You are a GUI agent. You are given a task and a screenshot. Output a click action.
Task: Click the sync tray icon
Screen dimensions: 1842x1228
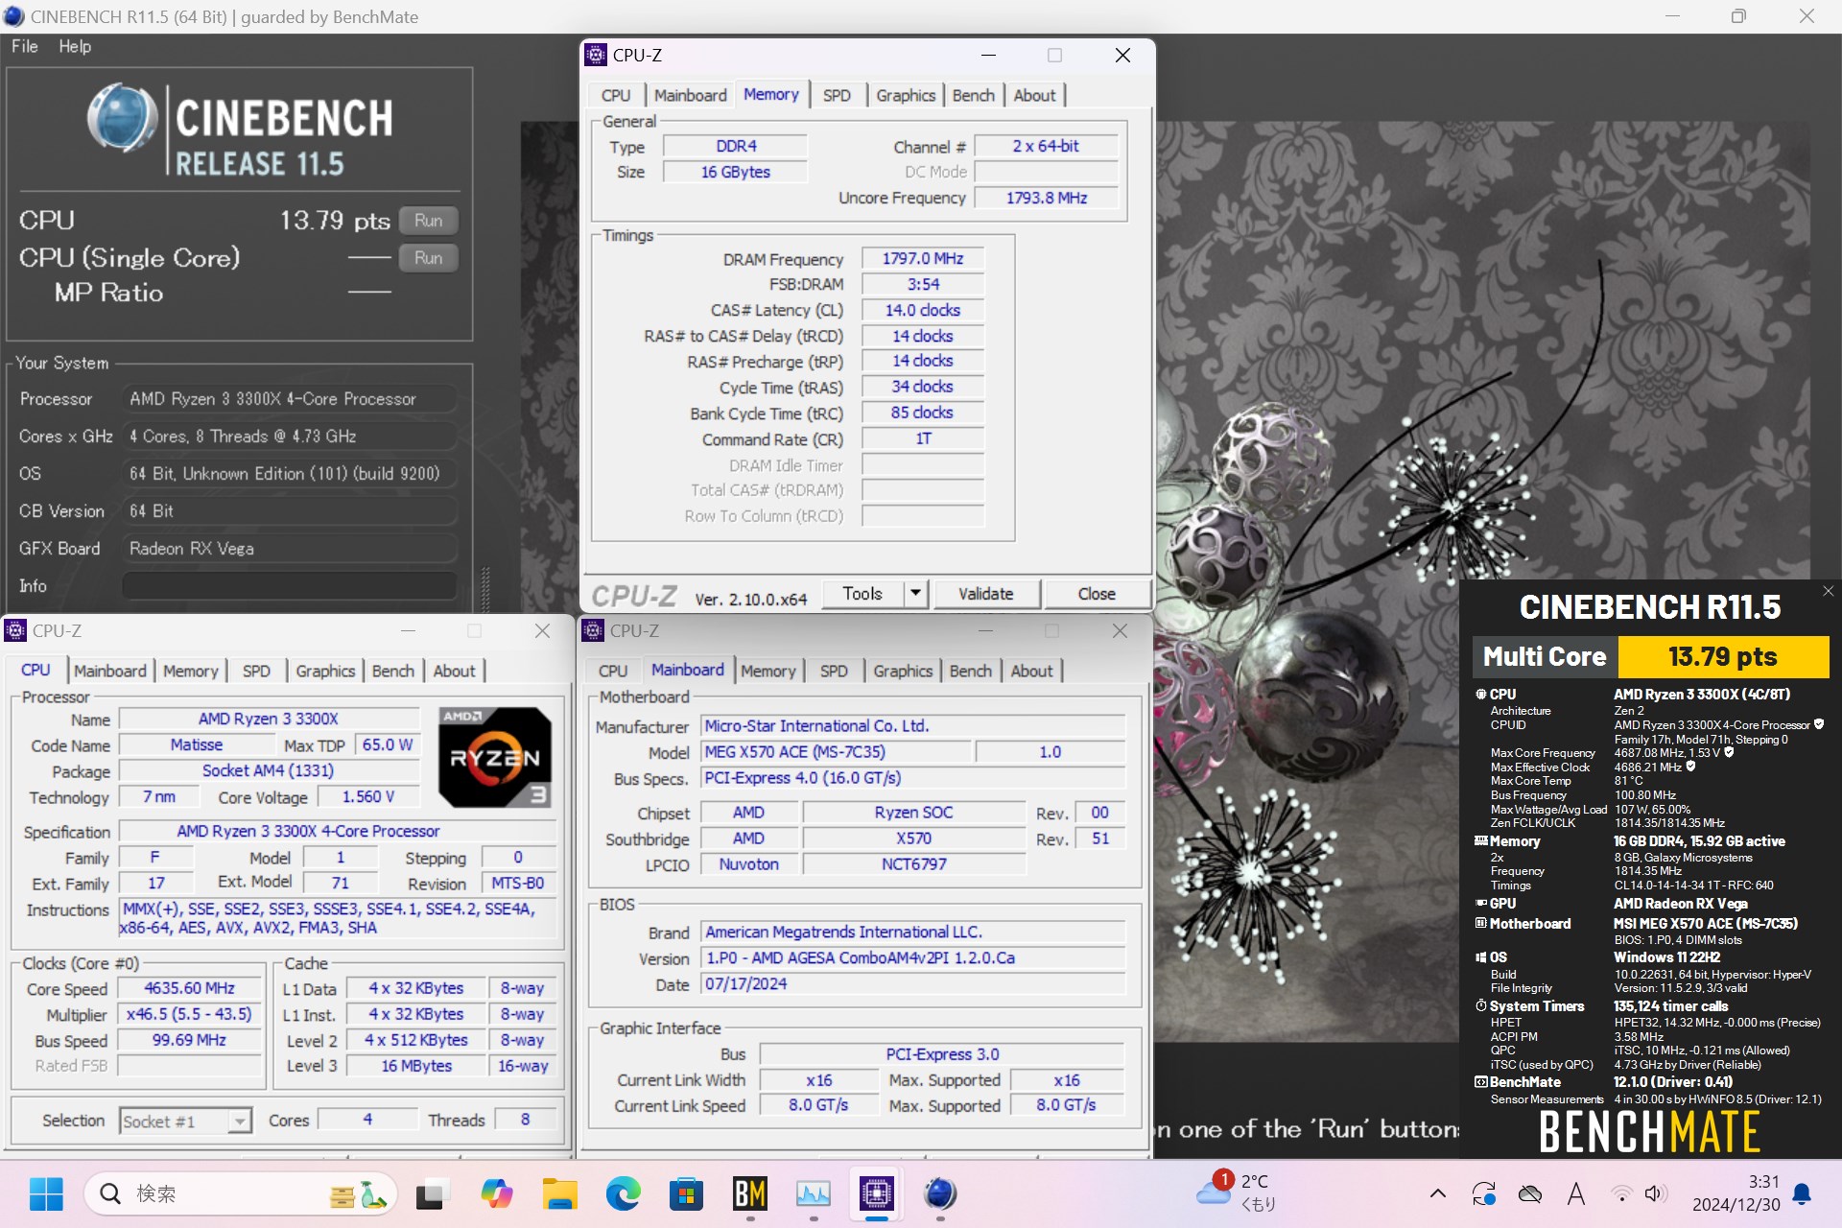1483,1193
